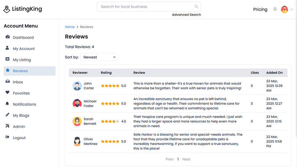Focus the Search for local business field

pyautogui.click(x=149, y=7)
